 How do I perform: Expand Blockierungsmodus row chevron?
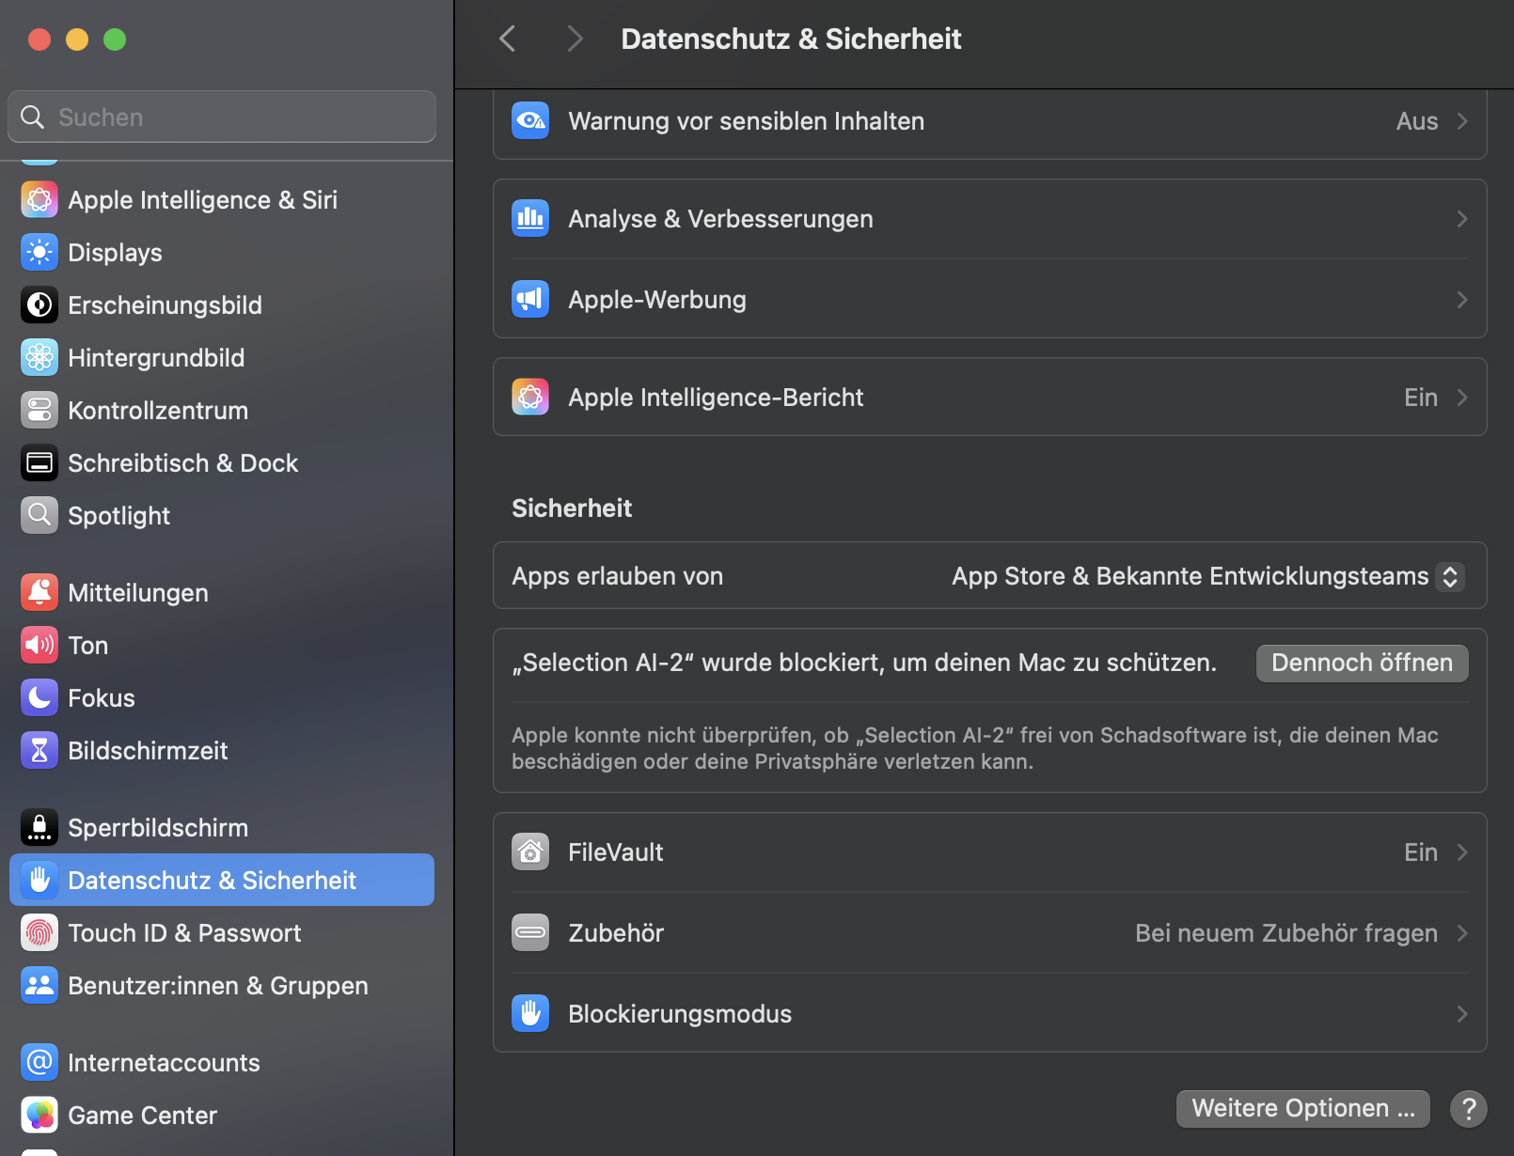[1462, 1014]
